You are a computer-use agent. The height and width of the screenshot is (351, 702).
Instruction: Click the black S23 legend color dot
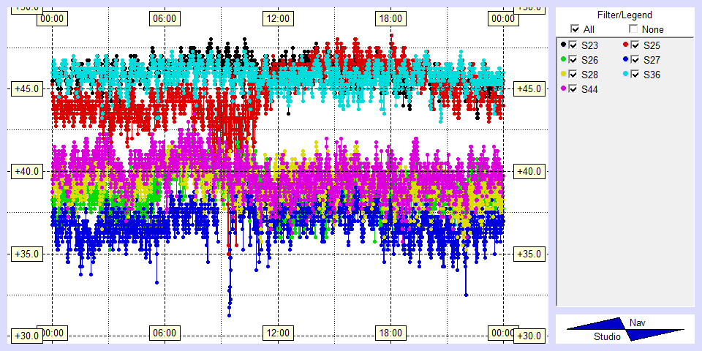pyautogui.click(x=563, y=45)
